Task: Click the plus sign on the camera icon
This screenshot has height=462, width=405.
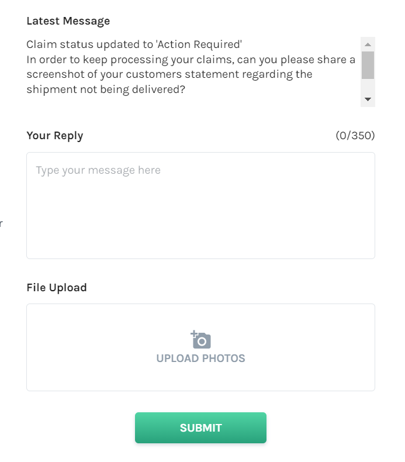Action: (x=194, y=334)
